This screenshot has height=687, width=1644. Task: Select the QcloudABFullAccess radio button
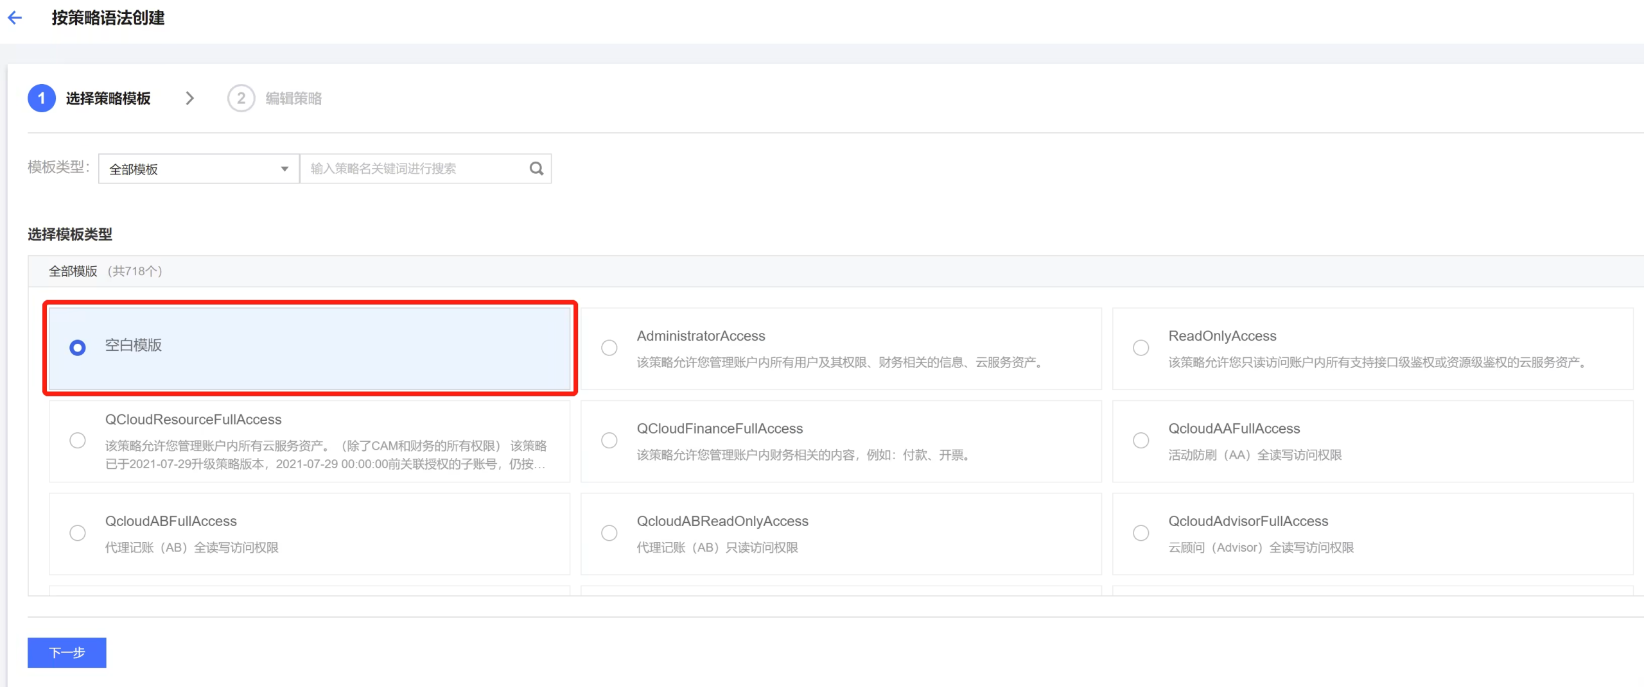point(78,533)
